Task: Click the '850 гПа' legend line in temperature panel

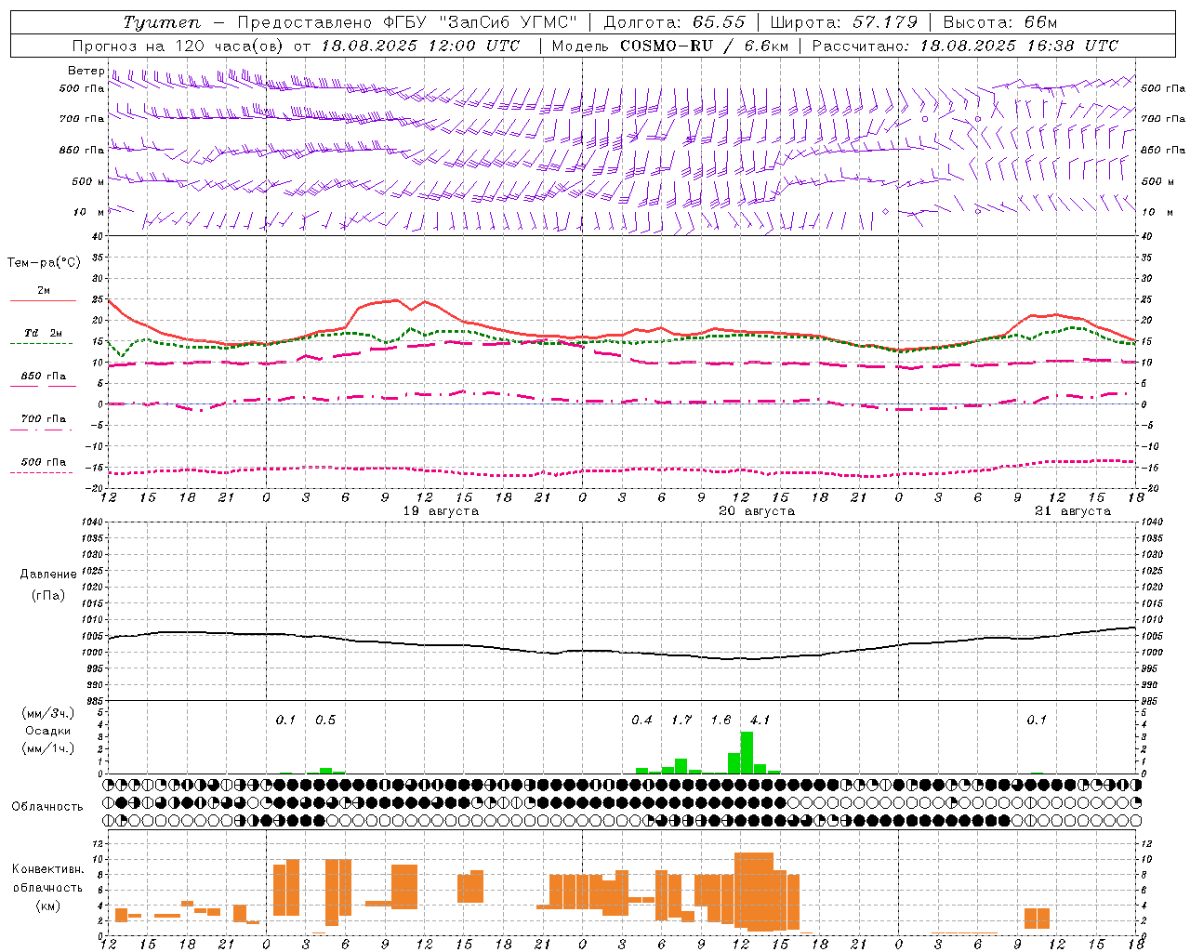Action: pyautogui.click(x=43, y=386)
